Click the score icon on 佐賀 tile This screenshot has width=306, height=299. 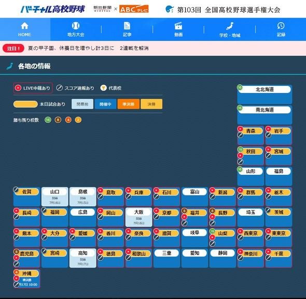pyautogui.click(x=16, y=189)
